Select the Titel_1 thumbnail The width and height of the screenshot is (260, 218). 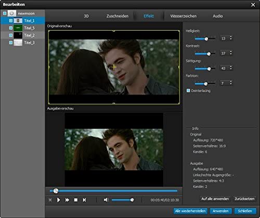pos(18,21)
